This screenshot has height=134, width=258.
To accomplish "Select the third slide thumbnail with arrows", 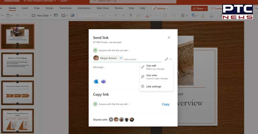I will tap(18, 93).
